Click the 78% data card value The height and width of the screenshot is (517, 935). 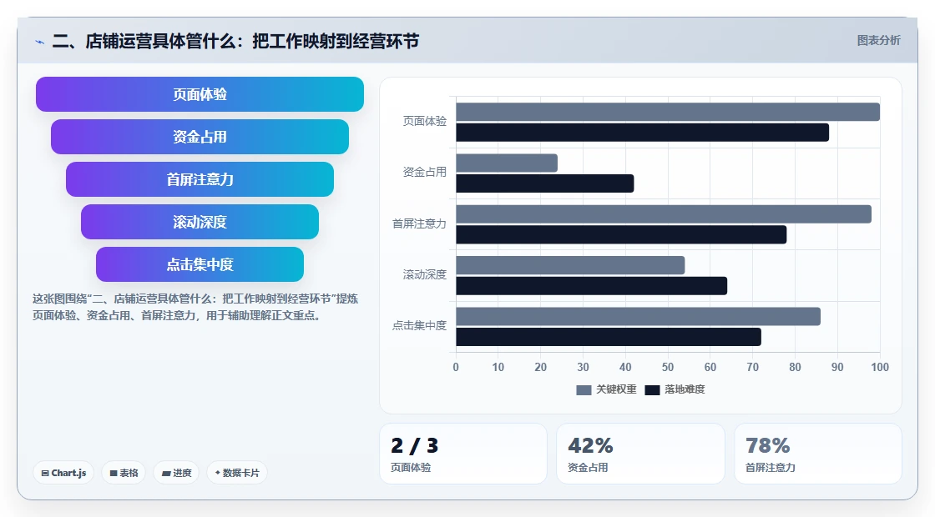pos(767,445)
